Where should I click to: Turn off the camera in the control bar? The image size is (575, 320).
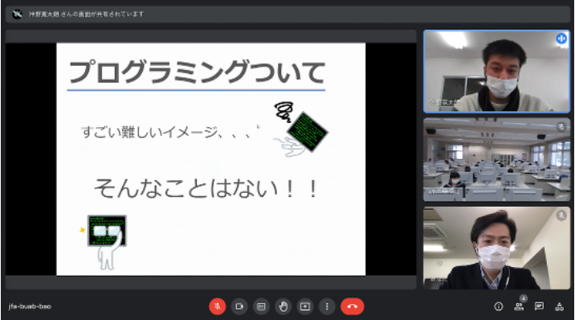click(239, 306)
